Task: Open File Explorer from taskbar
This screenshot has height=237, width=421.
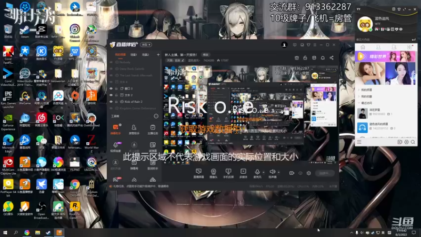Action: [37, 232]
